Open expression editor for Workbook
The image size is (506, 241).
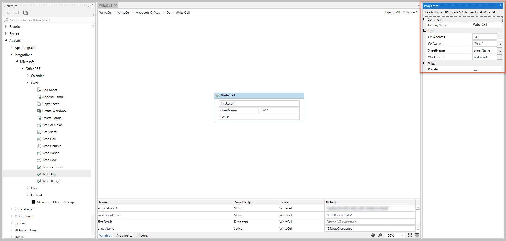click(500, 57)
